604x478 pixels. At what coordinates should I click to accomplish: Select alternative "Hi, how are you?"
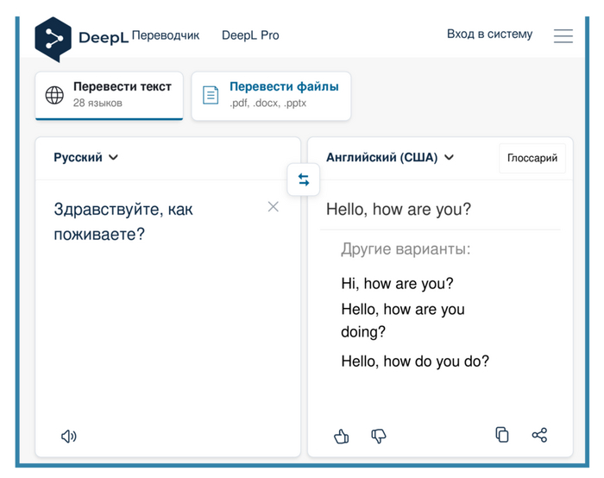click(x=397, y=284)
